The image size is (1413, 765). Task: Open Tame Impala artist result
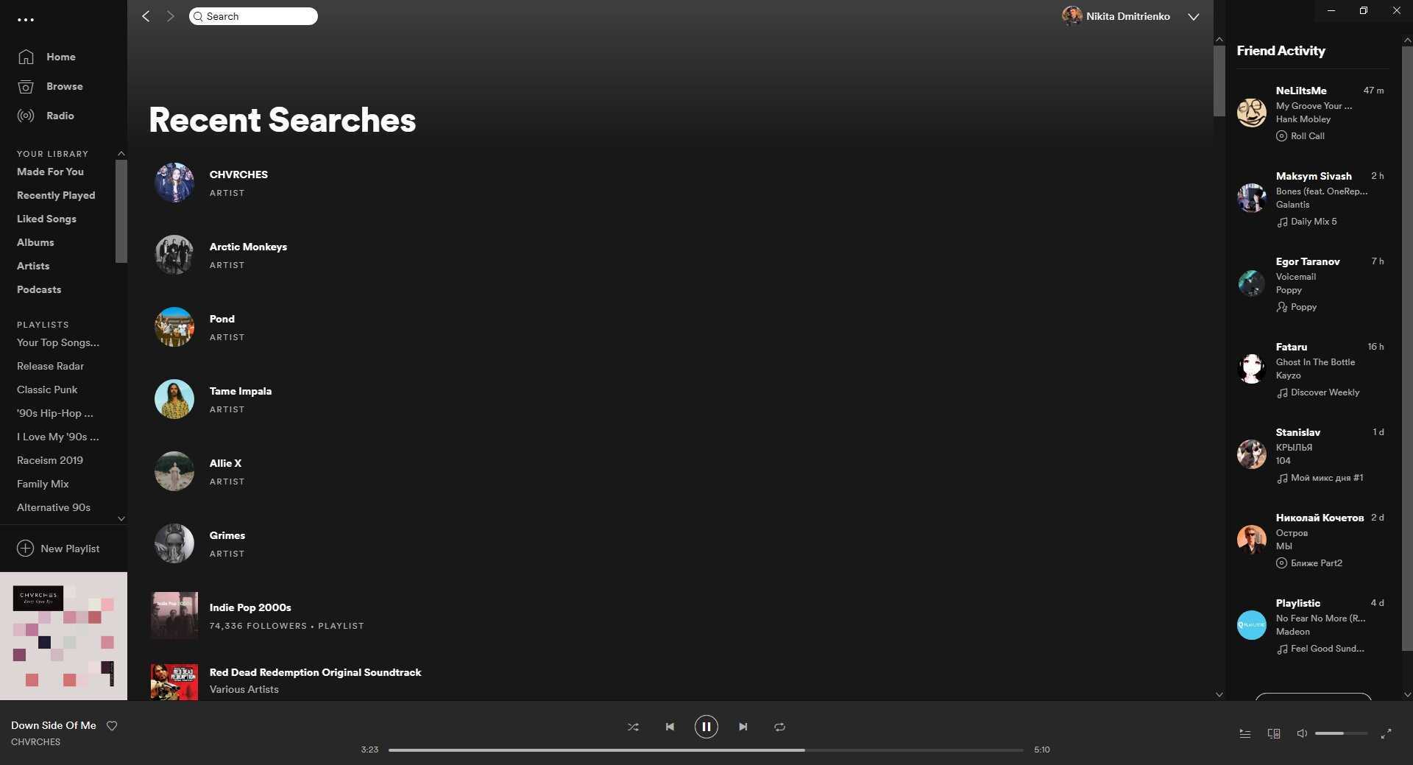point(240,391)
